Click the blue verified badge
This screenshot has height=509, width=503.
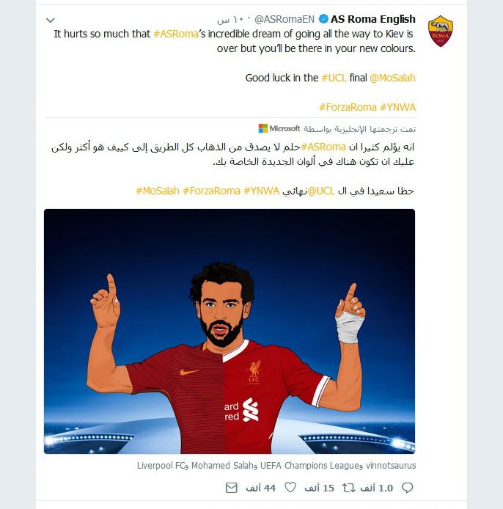(x=323, y=19)
